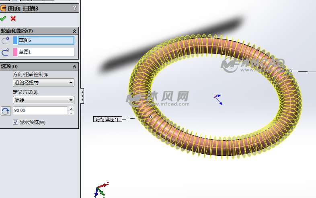Click the path selection icon
Screen dimensions: 316x198
coord(6,52)
